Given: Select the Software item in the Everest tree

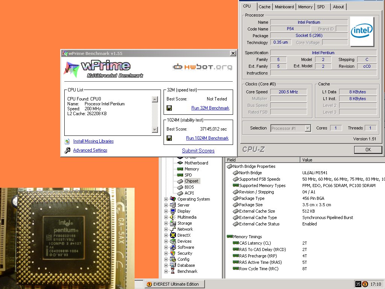Looking at the screenshot, I should (x=186, y=247).
